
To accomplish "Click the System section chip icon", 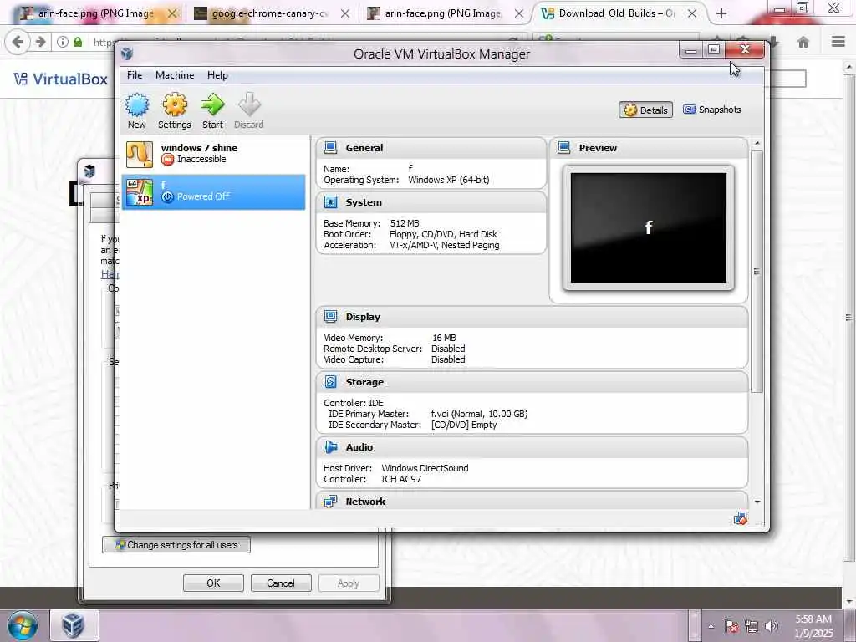I will tap(330, 202).
